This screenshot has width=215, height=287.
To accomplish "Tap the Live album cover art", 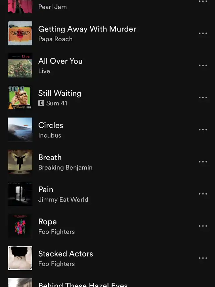I will coord(20,65).
